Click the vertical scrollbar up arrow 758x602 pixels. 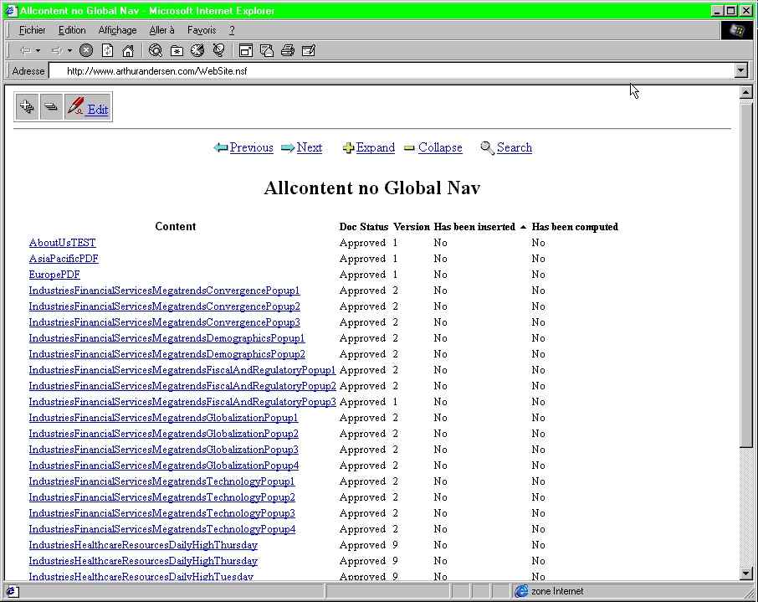[746, 92]
